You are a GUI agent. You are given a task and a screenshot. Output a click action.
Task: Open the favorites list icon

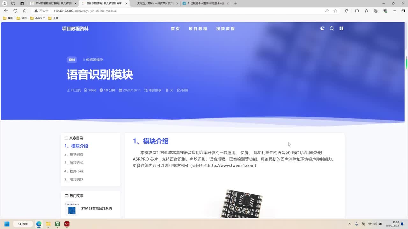(x=366, y=11)
